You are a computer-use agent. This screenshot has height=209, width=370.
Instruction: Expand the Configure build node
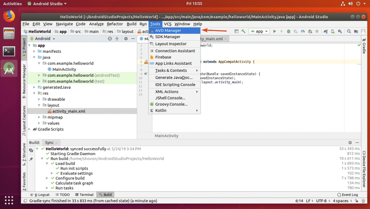47,178
